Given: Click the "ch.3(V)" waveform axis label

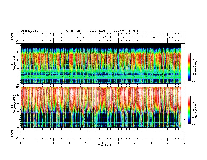Looking at the screenshot, I should coord(12,134).
